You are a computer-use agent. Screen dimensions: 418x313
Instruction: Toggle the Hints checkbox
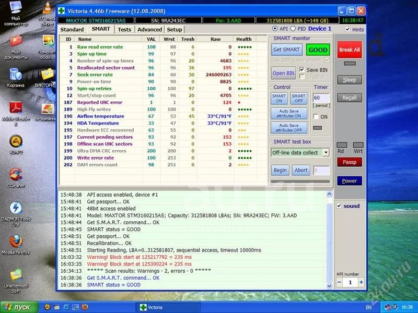[x=347, y=29]
